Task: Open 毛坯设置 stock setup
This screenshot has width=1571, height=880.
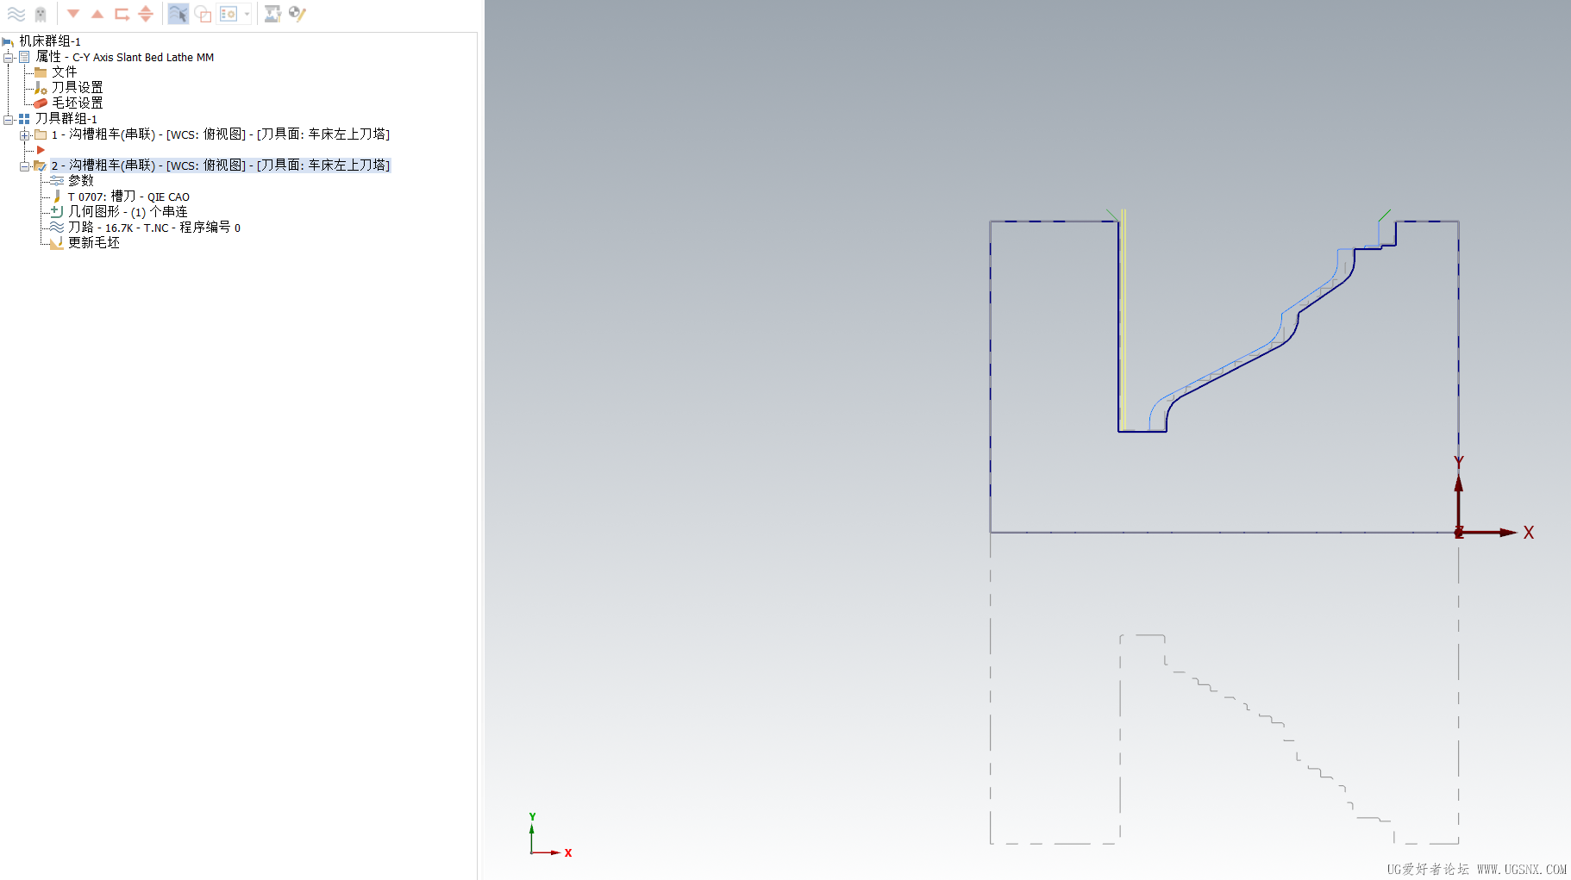Action: [x=77, y=103]
